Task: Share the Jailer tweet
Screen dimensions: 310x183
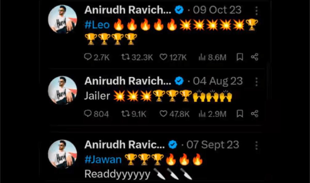Action: click(255, 114)
